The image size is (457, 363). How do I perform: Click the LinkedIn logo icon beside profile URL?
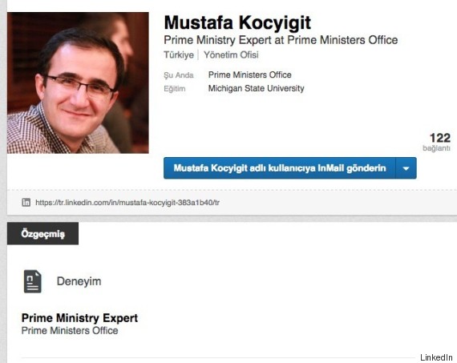click(26, 202)
